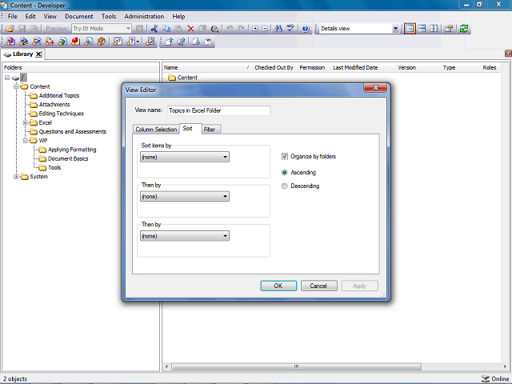Click the wrench tools icon in second toolbar
Screen dimensions: 512x384
(x=150, y=42)
